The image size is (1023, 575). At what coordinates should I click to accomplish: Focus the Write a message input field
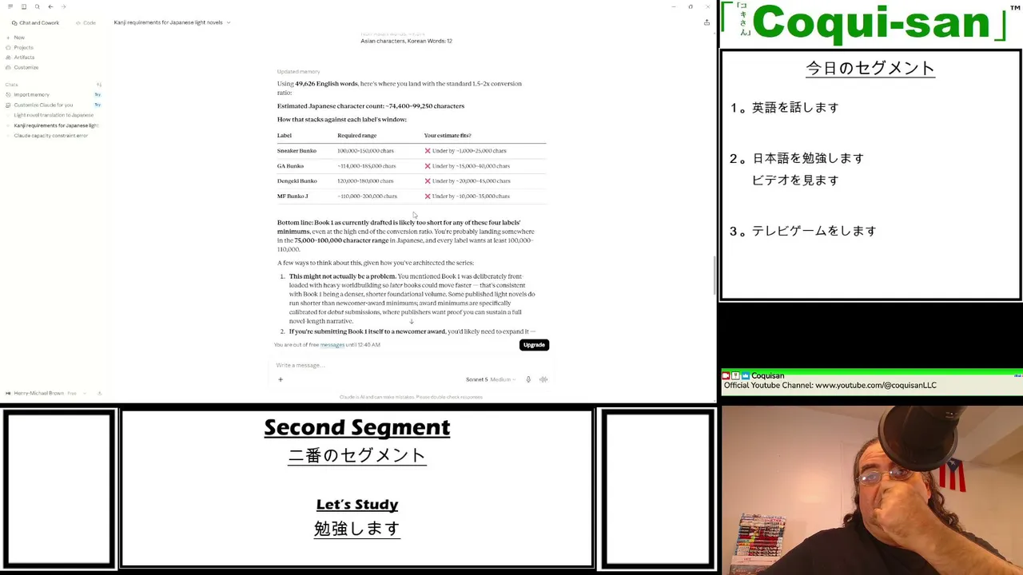408,365
